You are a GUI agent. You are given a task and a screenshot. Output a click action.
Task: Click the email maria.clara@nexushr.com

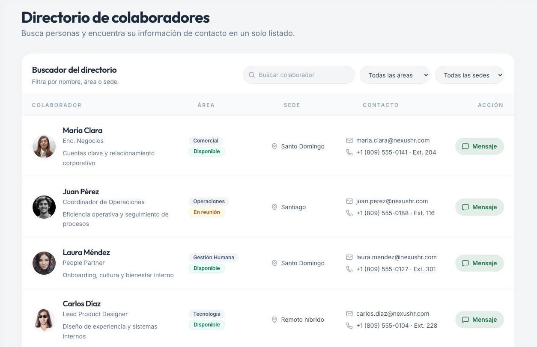coord(393,140)
